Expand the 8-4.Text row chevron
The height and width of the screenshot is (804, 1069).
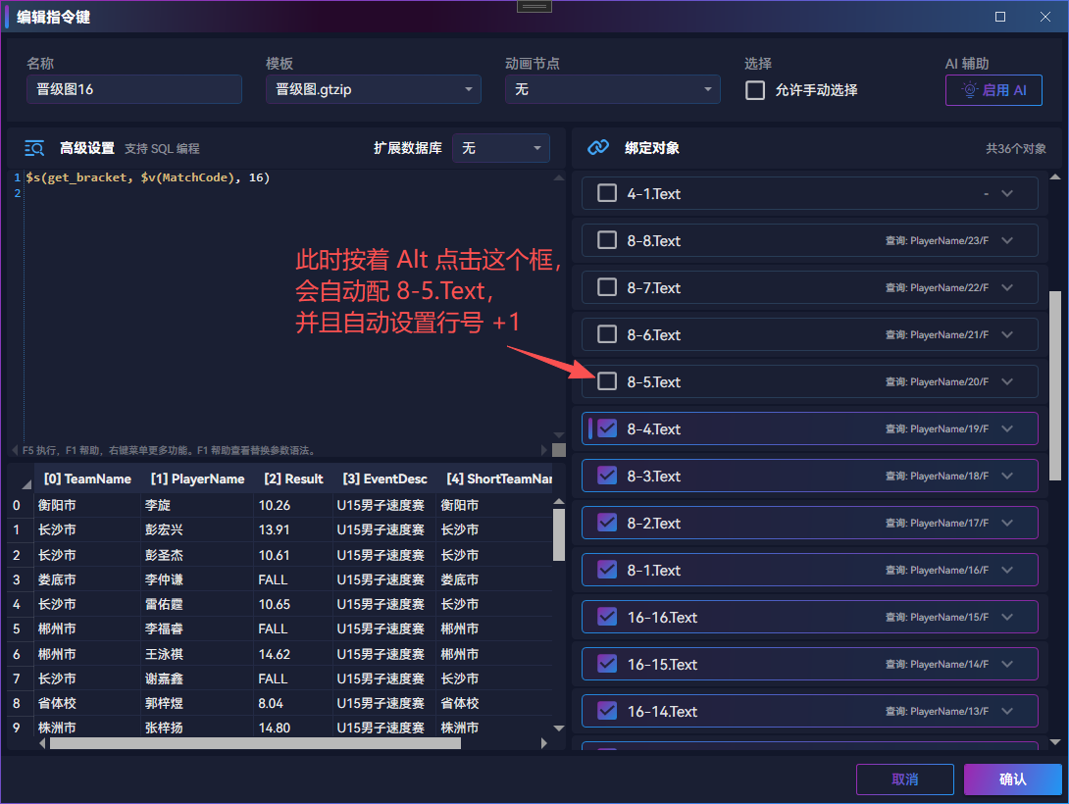[x=1007, y=428]
